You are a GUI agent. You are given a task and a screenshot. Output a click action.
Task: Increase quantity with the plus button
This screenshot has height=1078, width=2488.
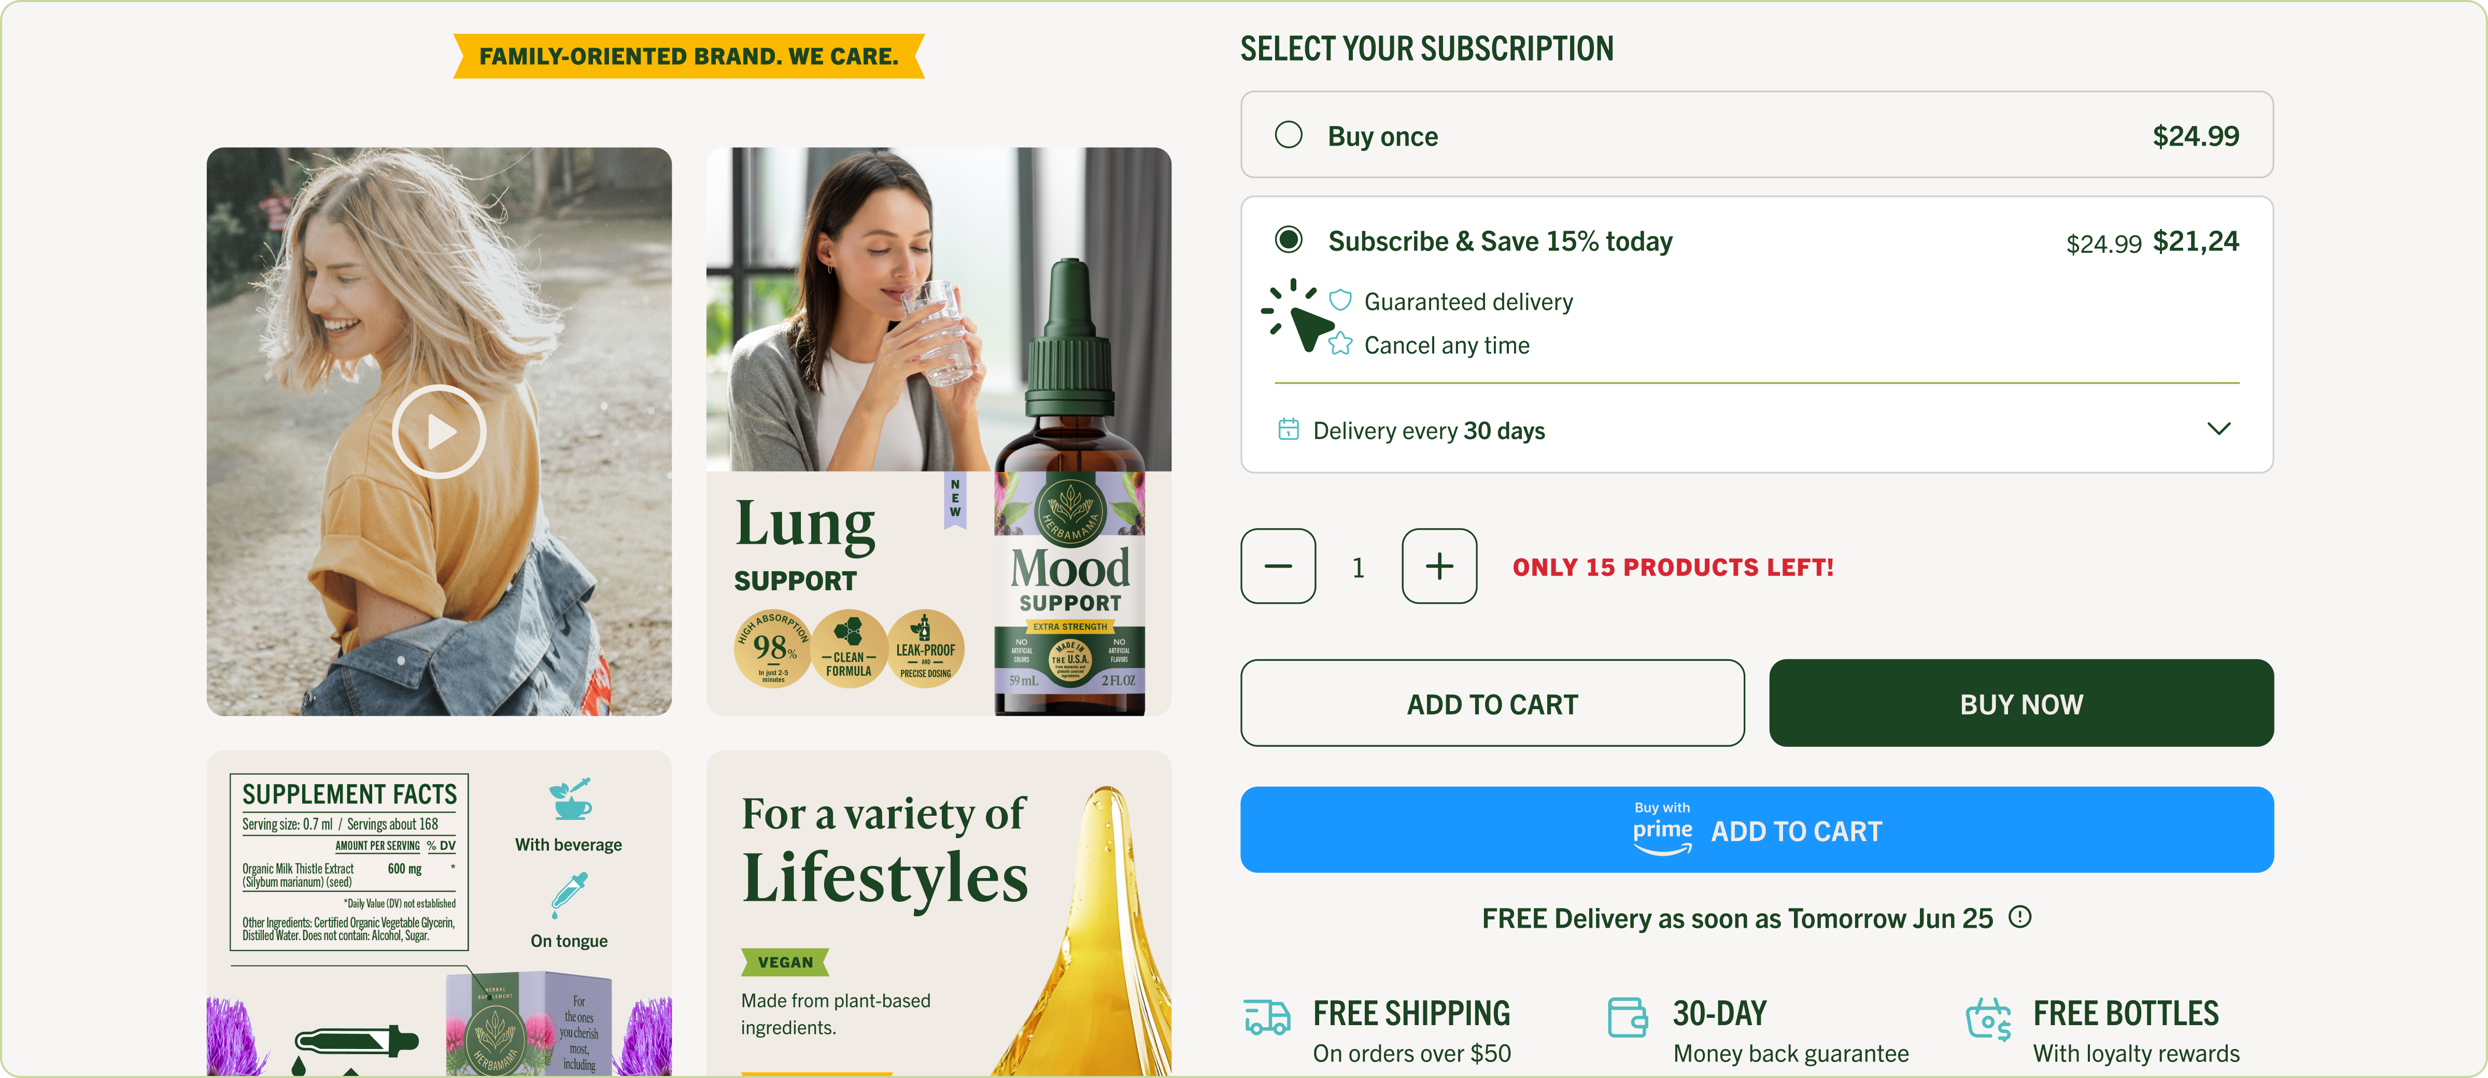tap(1439, 566)
